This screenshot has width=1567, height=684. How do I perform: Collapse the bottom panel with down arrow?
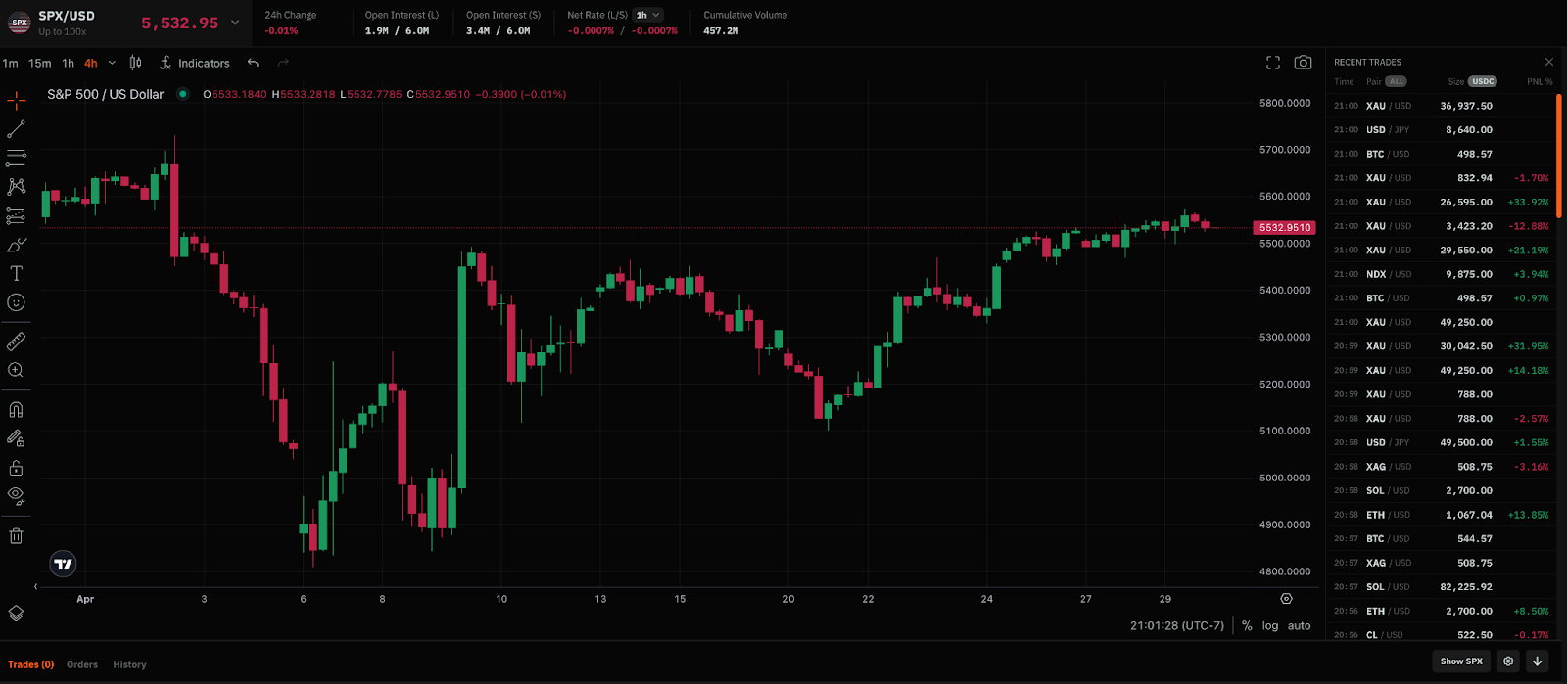click(x=1538, y=661)
